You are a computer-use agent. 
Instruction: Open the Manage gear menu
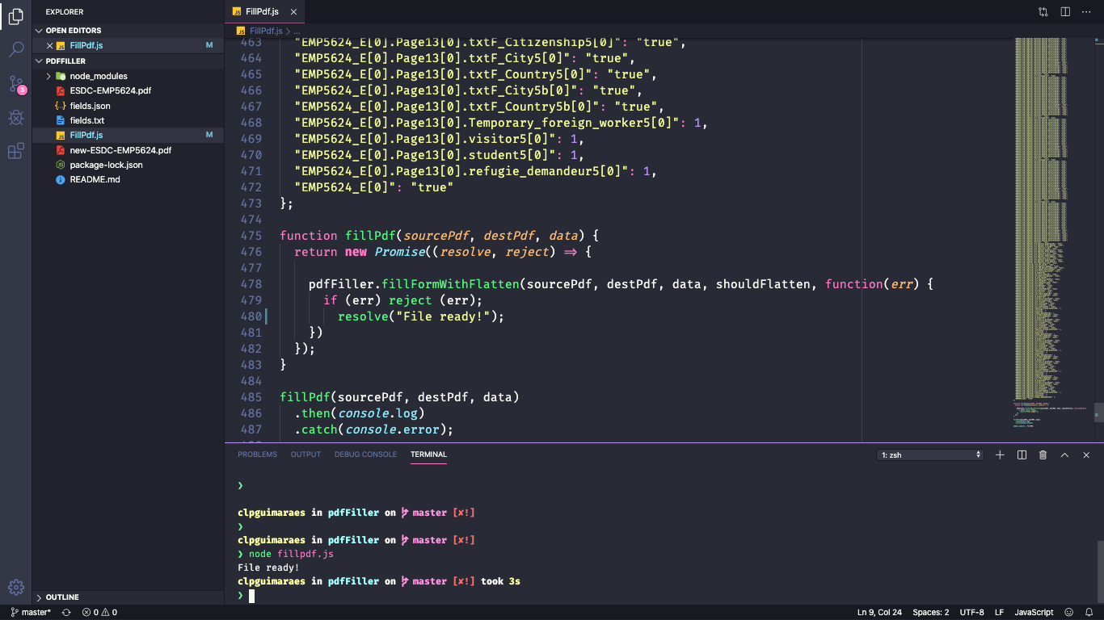(15, 588)
